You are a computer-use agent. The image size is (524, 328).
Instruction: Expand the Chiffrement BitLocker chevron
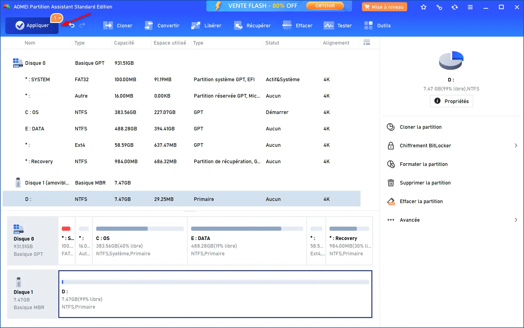click(x=516, y=145)
